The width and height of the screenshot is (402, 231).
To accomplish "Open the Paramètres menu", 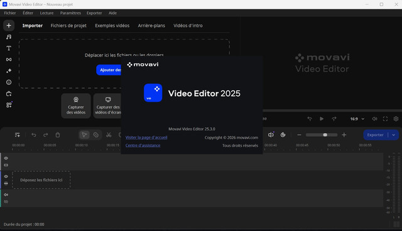I will [70, 13].
